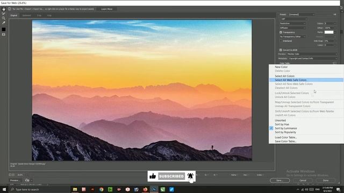The width and height of the screenshot is (344, 193).
Task: Select the Eyedropper tool
Action: (4, 23)
